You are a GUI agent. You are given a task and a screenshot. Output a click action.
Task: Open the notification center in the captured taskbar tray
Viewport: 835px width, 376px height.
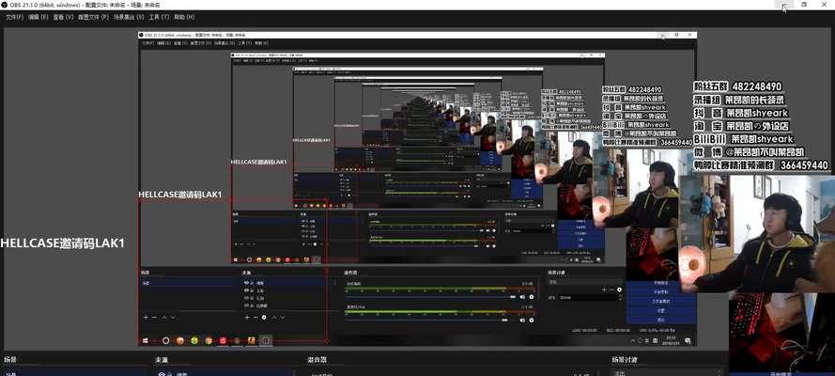688,340
